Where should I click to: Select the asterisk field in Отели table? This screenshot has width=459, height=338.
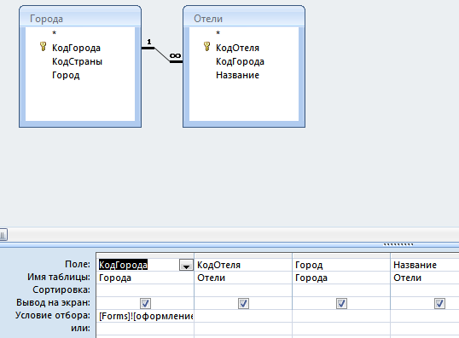tap(218, 33)
